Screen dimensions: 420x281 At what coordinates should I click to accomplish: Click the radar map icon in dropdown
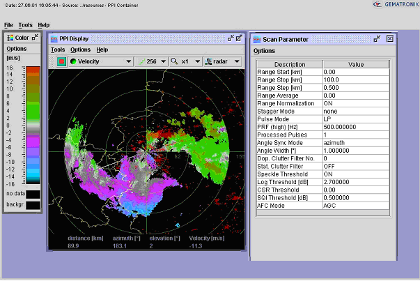click(x=208, y=61)
